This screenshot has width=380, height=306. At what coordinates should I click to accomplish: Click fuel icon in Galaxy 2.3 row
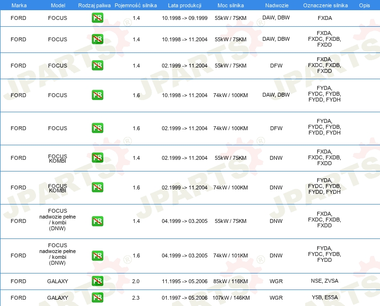(x=97, y=298)
